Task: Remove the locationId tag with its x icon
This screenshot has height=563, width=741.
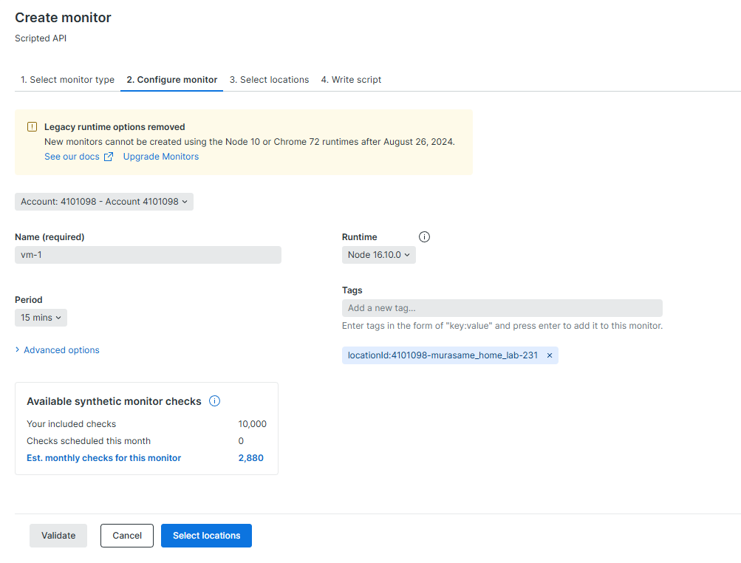Action: [549, 355]
